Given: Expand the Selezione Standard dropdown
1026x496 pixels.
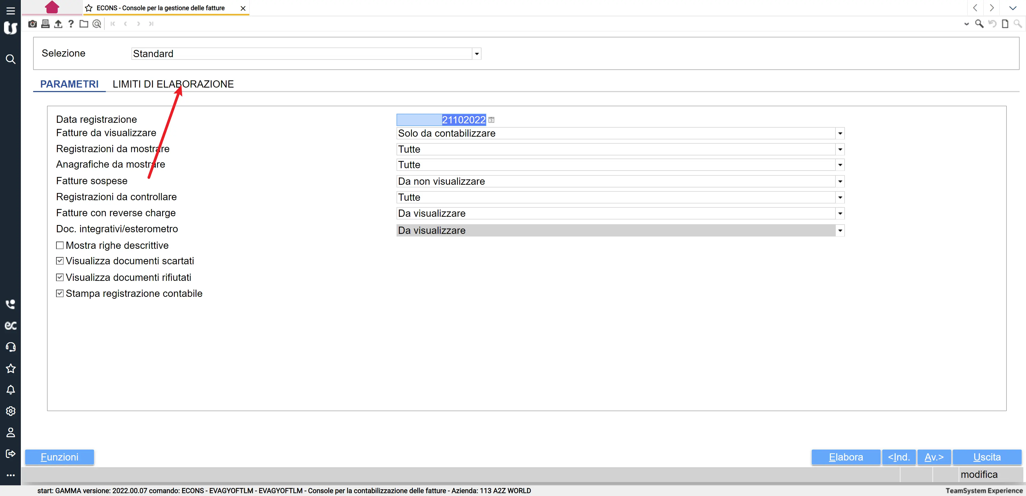Looking at the screenshot, I should pyautogui.click(x=476, y=54).
